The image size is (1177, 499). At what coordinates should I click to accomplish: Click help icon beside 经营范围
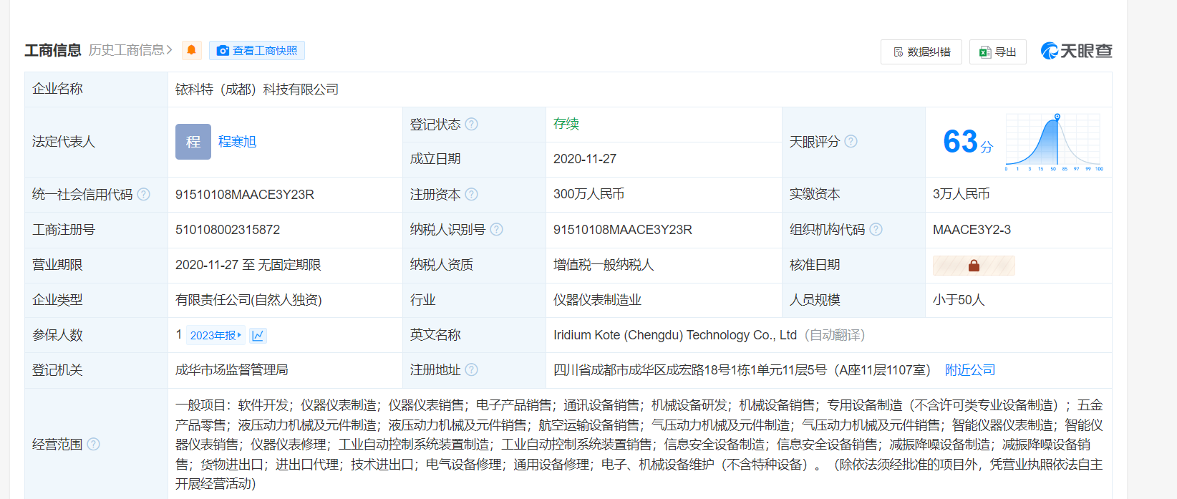[93, 444]
